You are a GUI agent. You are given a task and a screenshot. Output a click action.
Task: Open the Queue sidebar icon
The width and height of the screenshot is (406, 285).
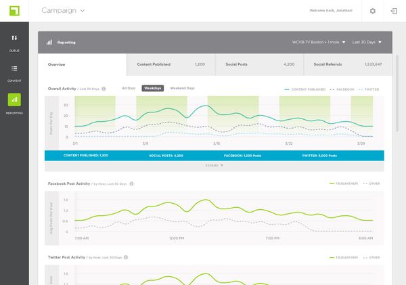(x=14, y=38)
